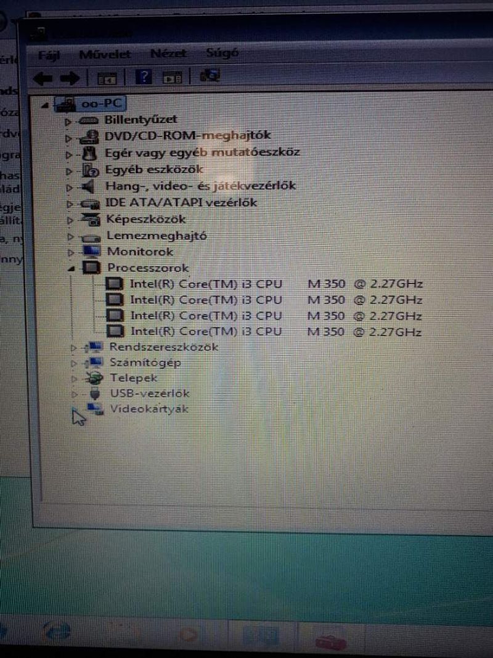493x658 pixels.
Task: Open the red toolbox taskbar icon
Action: click(x=331, y=641)
